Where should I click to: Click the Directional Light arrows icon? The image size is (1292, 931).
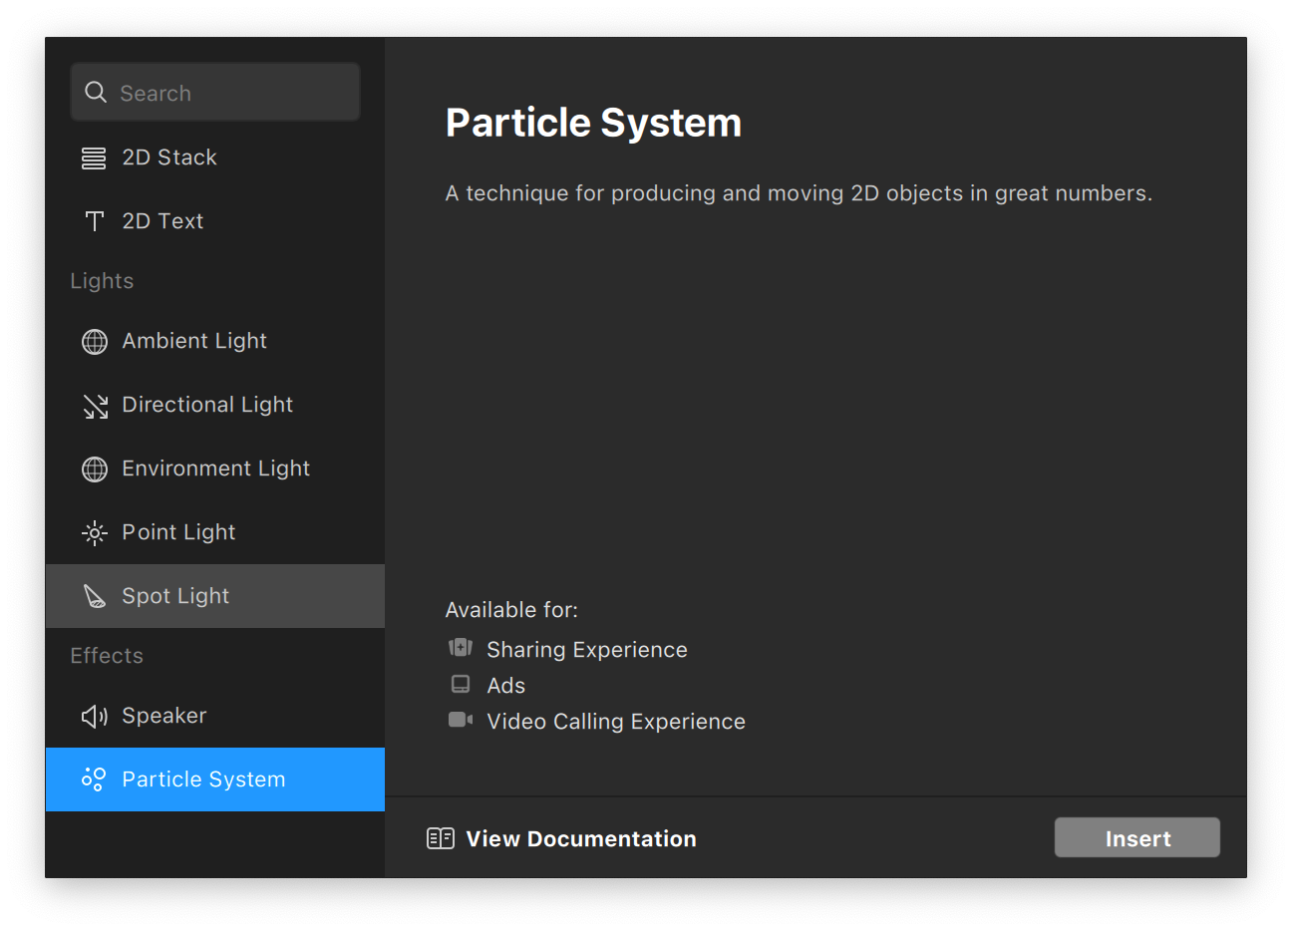pyautogui.click(x=95, y=406)
